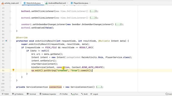Close the activity_main.xml tab
The height and width of the screenshot is (96, 172).
pyautogui.click(x=20, y=3)
